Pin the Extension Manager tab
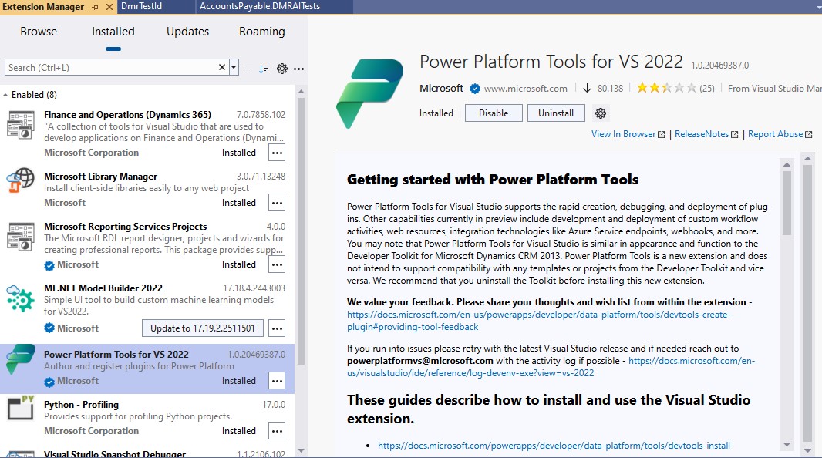 pos(95,7)
